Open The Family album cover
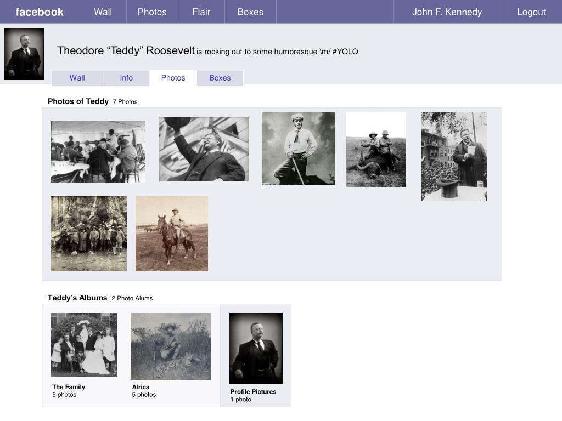562x421 pixels. (84, 345)
